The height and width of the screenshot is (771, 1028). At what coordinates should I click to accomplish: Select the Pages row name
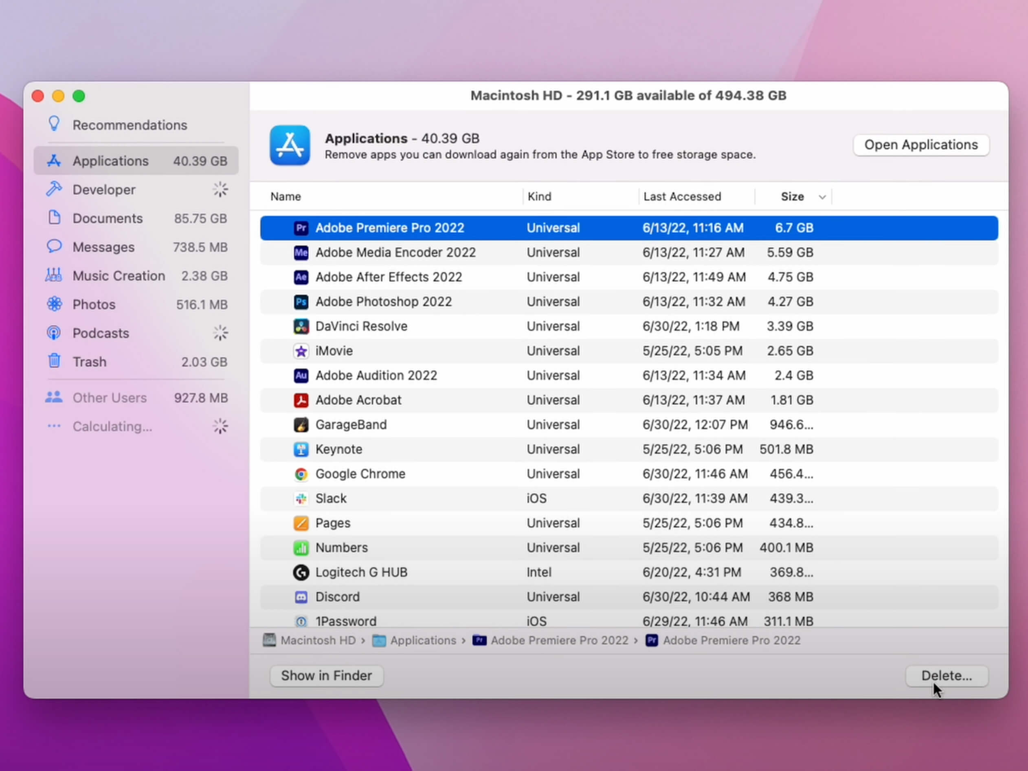(333, 523)
